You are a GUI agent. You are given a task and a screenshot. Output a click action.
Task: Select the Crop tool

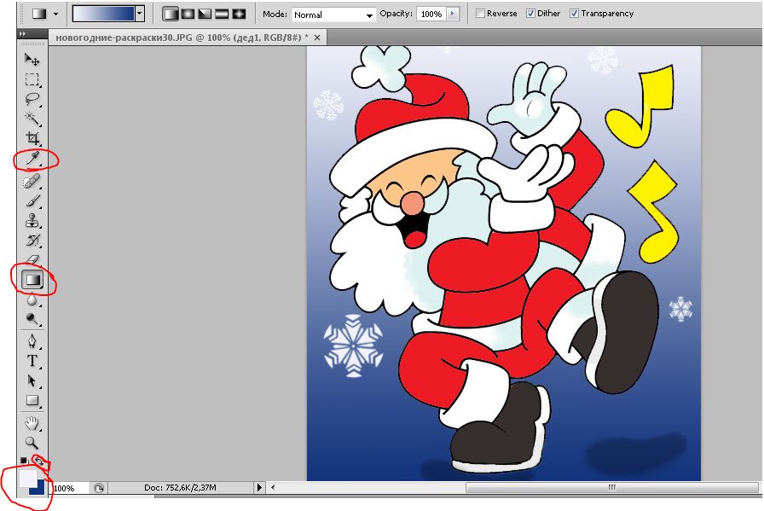[32, 138]
